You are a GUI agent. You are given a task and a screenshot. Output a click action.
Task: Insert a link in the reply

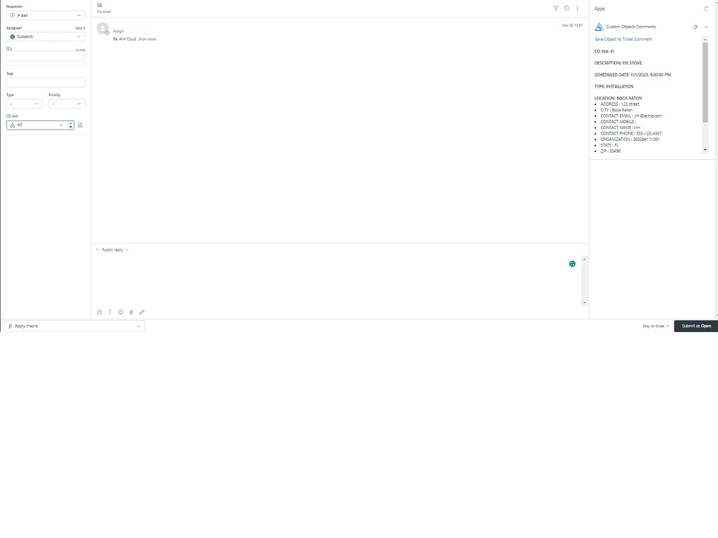click(142, 312)
